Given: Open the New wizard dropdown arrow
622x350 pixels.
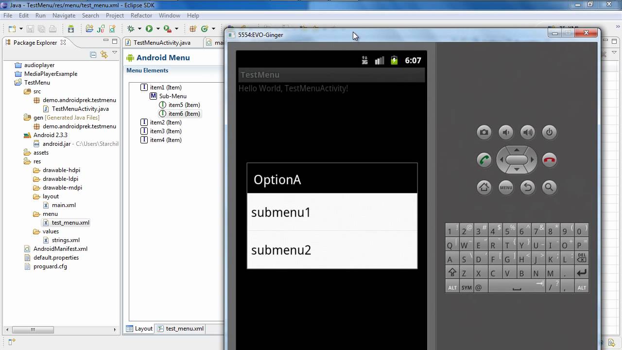Looking at the screenshot, I should (21, 29).
